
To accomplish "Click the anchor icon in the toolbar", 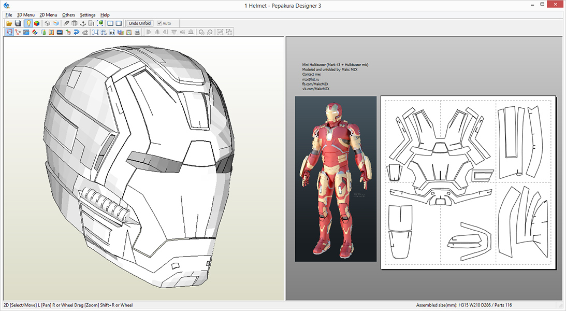I will (x=83, y=23).
